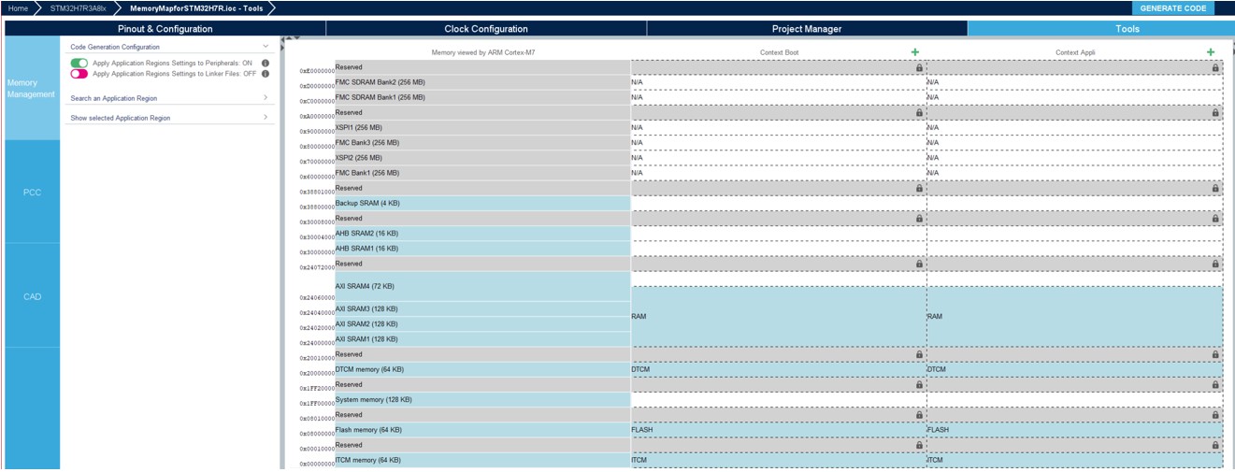Click Context Appli lock in 0x1FF20000 Reserved row
The height and width of the screenshot is (472, 1235).
coord(1215,385)
